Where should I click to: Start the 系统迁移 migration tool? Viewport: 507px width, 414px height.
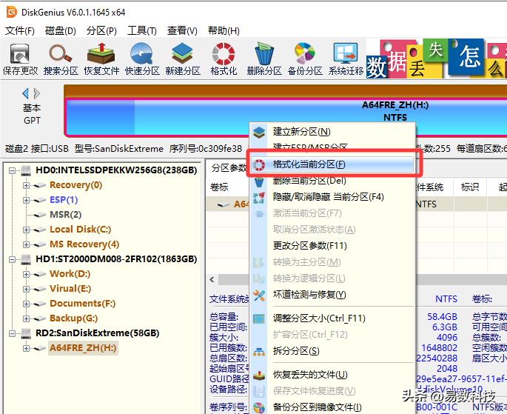346,59
